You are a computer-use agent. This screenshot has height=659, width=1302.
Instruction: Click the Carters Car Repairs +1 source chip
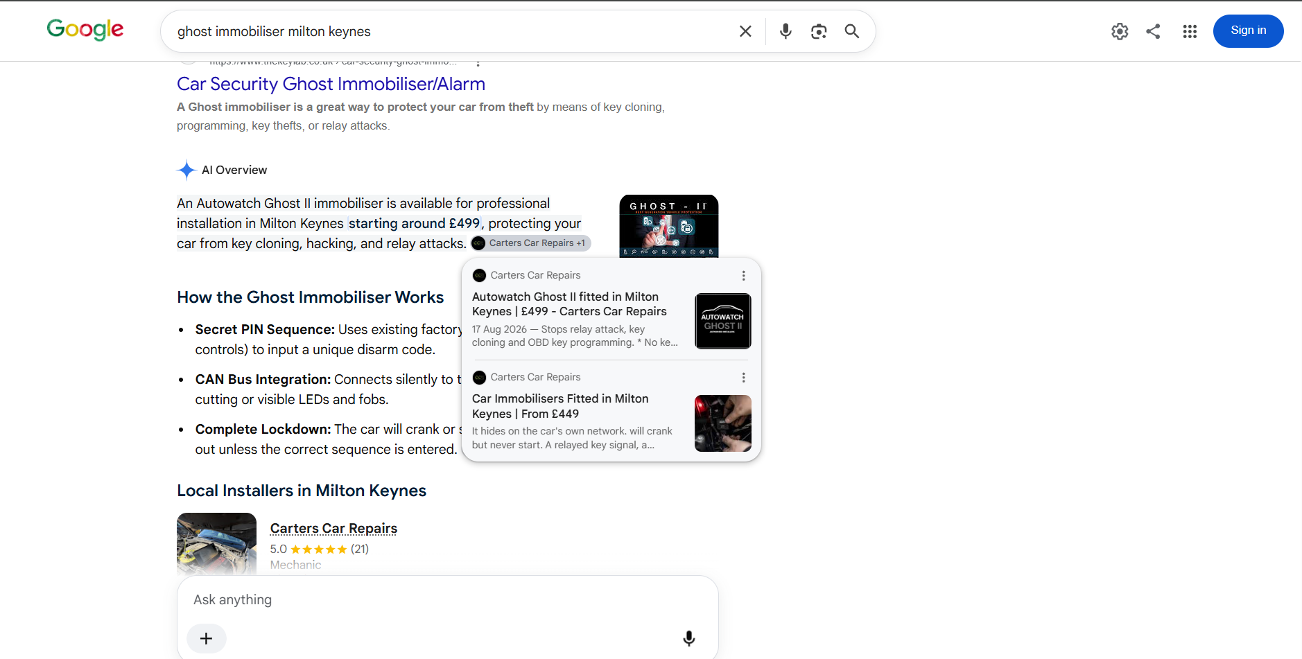[x=530, y=243]
